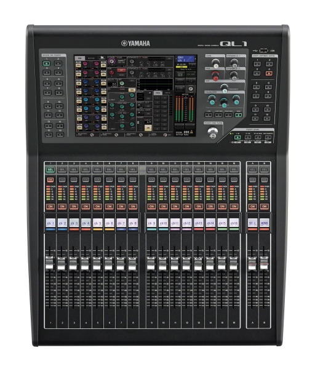
Task: Select channel 1 with its SEL key
Action: (50, 170)
